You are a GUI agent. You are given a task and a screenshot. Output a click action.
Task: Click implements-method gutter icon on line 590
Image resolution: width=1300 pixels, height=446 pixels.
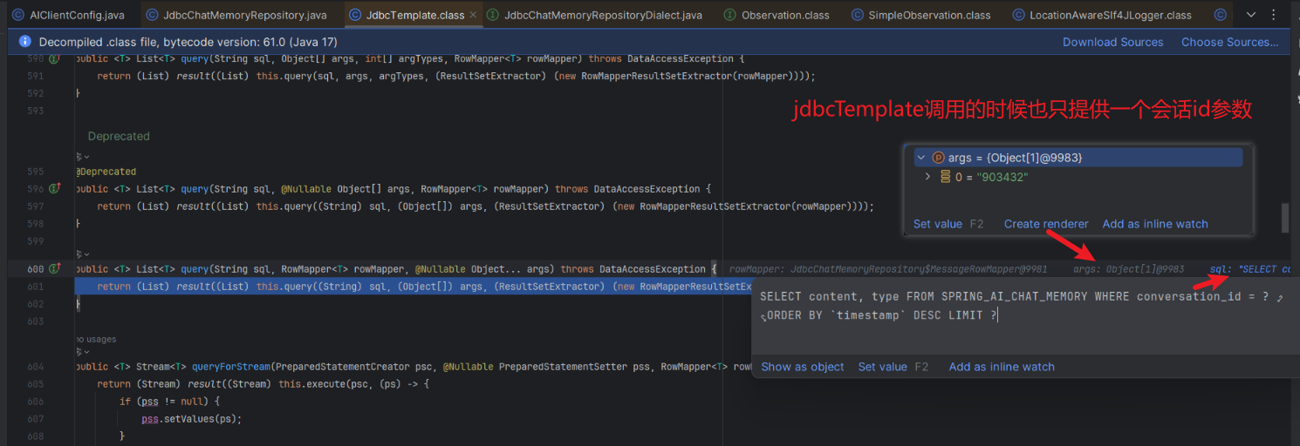tap(54, 59)
